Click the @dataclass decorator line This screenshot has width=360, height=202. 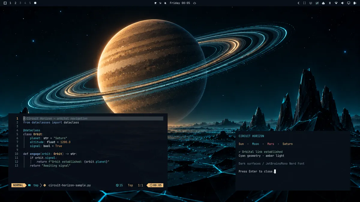click(31, 130)
